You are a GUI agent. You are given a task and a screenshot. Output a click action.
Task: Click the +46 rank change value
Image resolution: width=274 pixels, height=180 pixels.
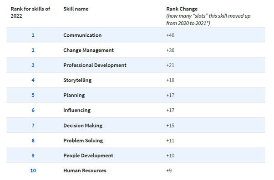coord(170,35)
